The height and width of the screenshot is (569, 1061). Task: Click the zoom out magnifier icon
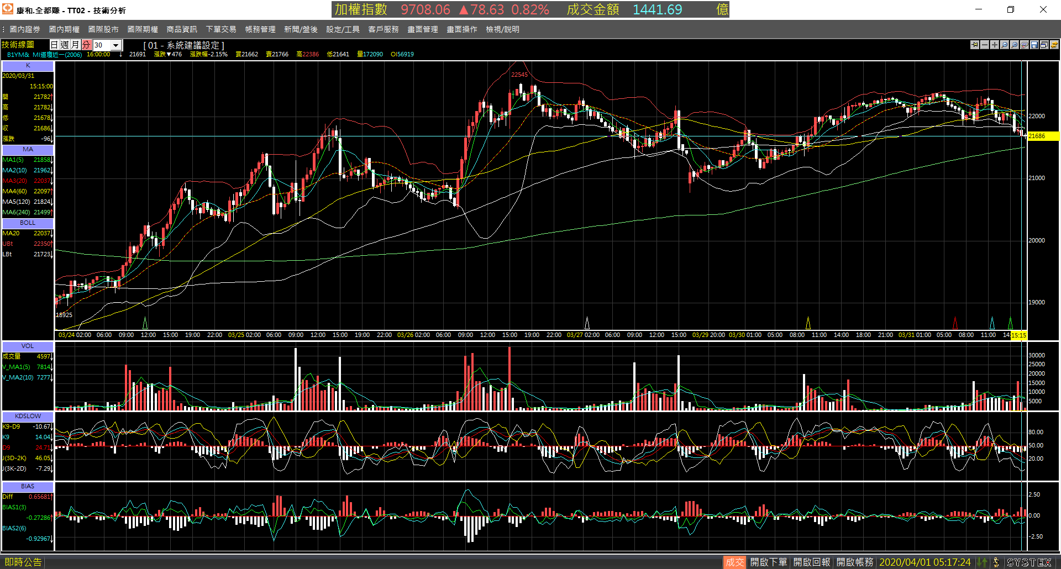point(1005,45)
